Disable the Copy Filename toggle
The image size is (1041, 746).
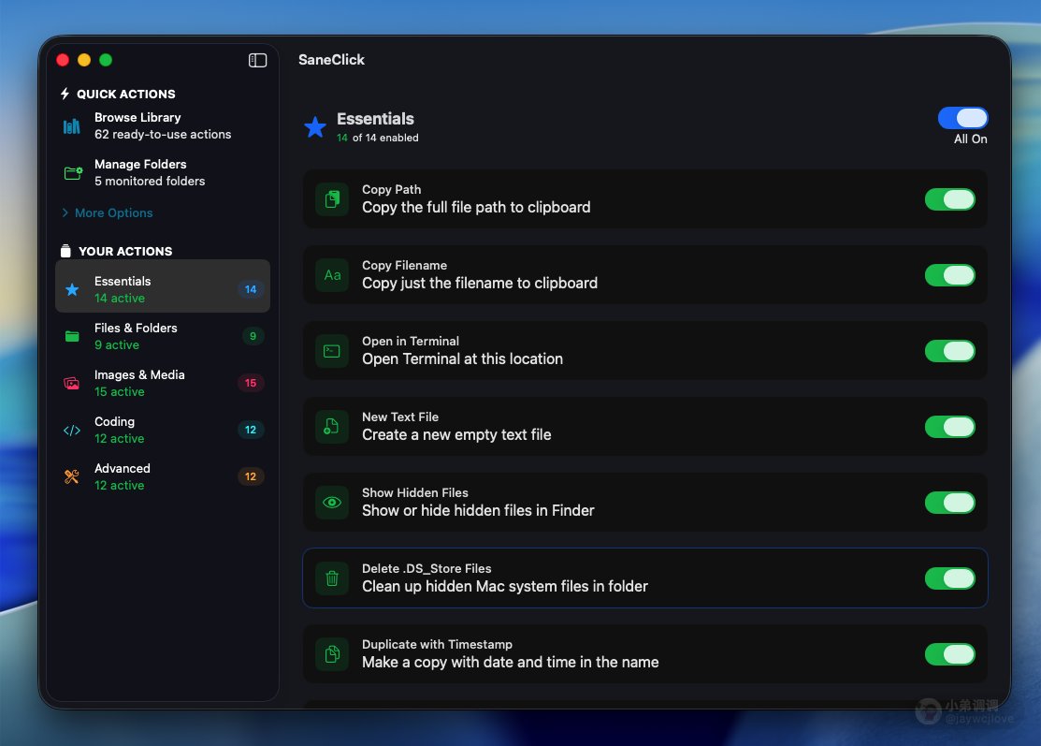[x=950, y=275]
